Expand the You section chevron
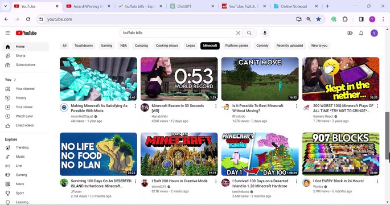 (15, 80)
